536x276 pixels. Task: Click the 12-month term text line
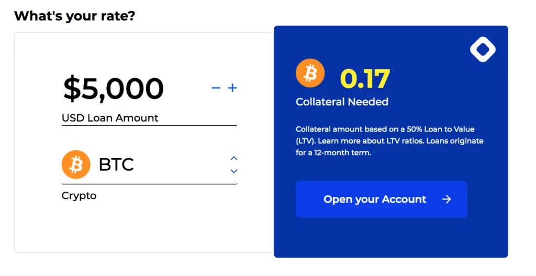point(333,152)
